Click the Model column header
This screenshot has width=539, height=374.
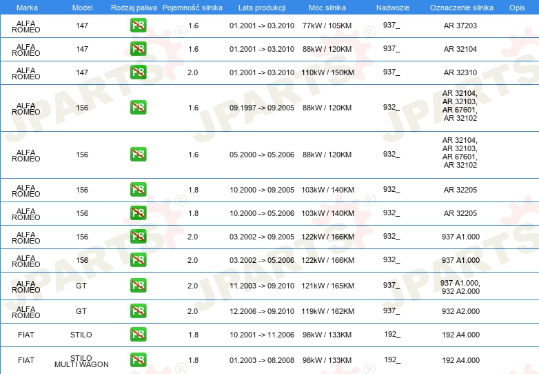pos(82,8)
